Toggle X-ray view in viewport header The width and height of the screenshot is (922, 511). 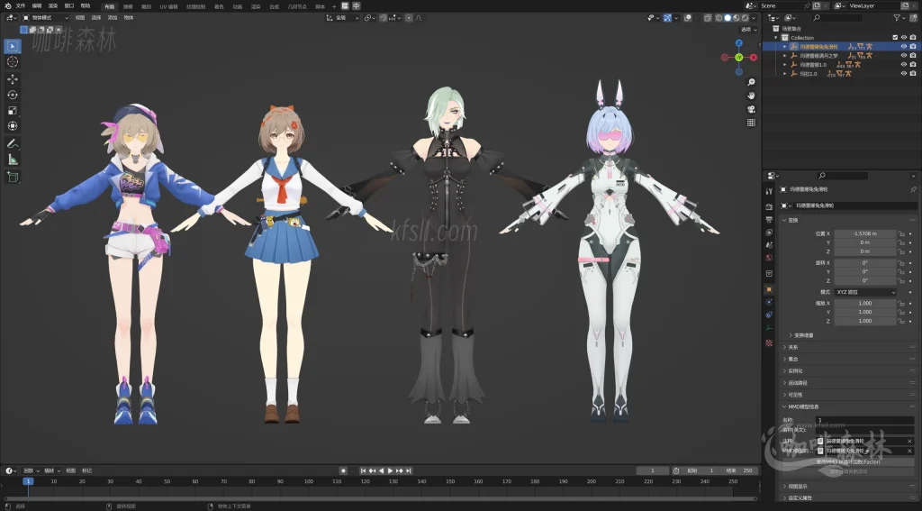point(708,18)
